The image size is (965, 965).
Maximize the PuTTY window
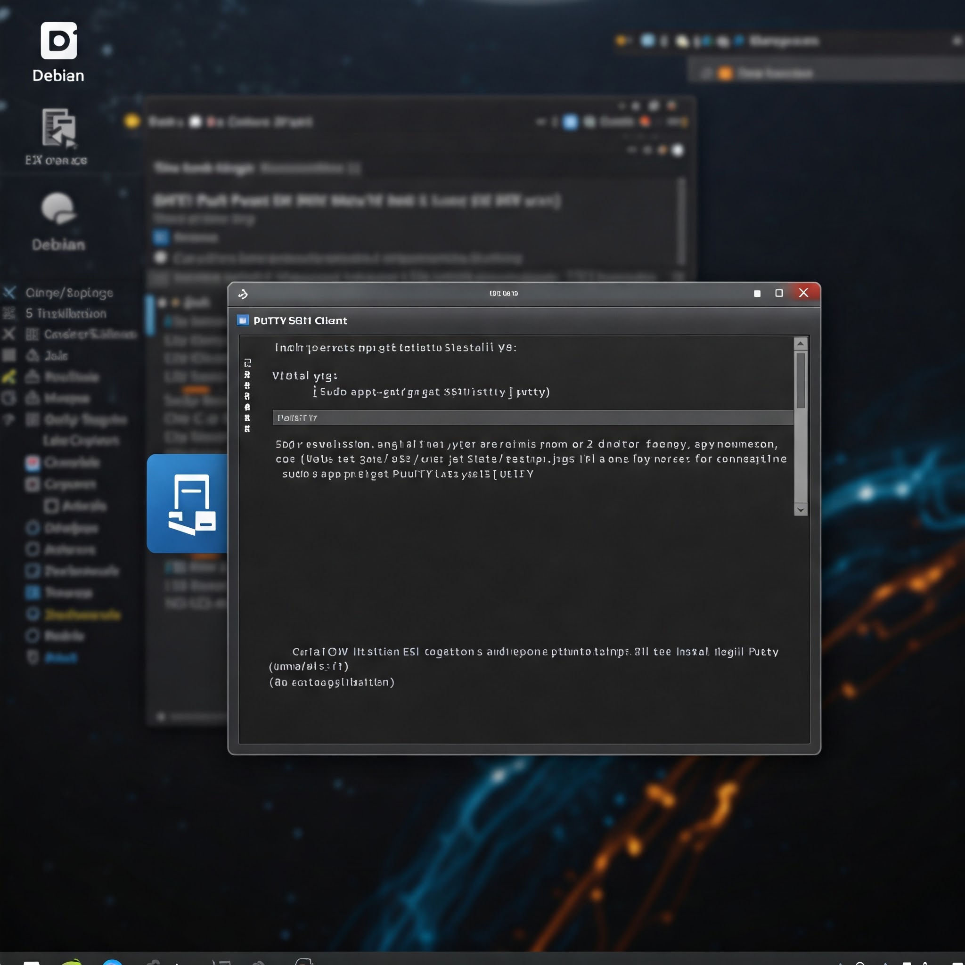(779, 293)
